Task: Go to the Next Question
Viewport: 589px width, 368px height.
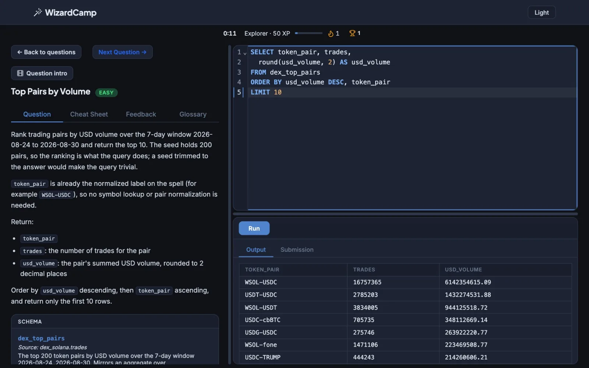Action: tap(123, 52)
